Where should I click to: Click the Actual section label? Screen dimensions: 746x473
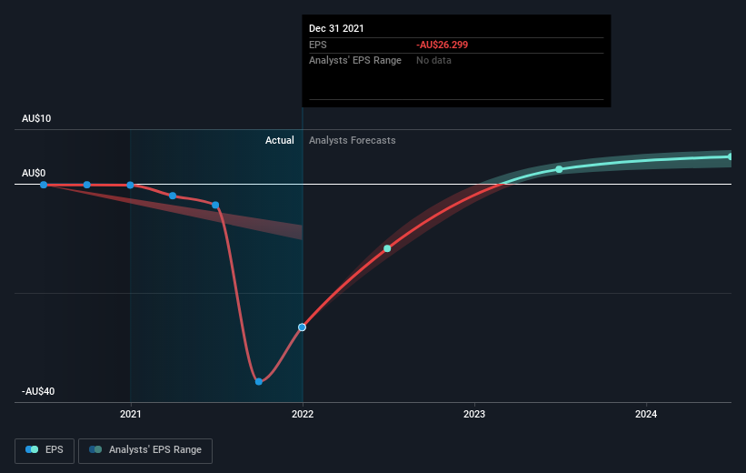(280, 140)
